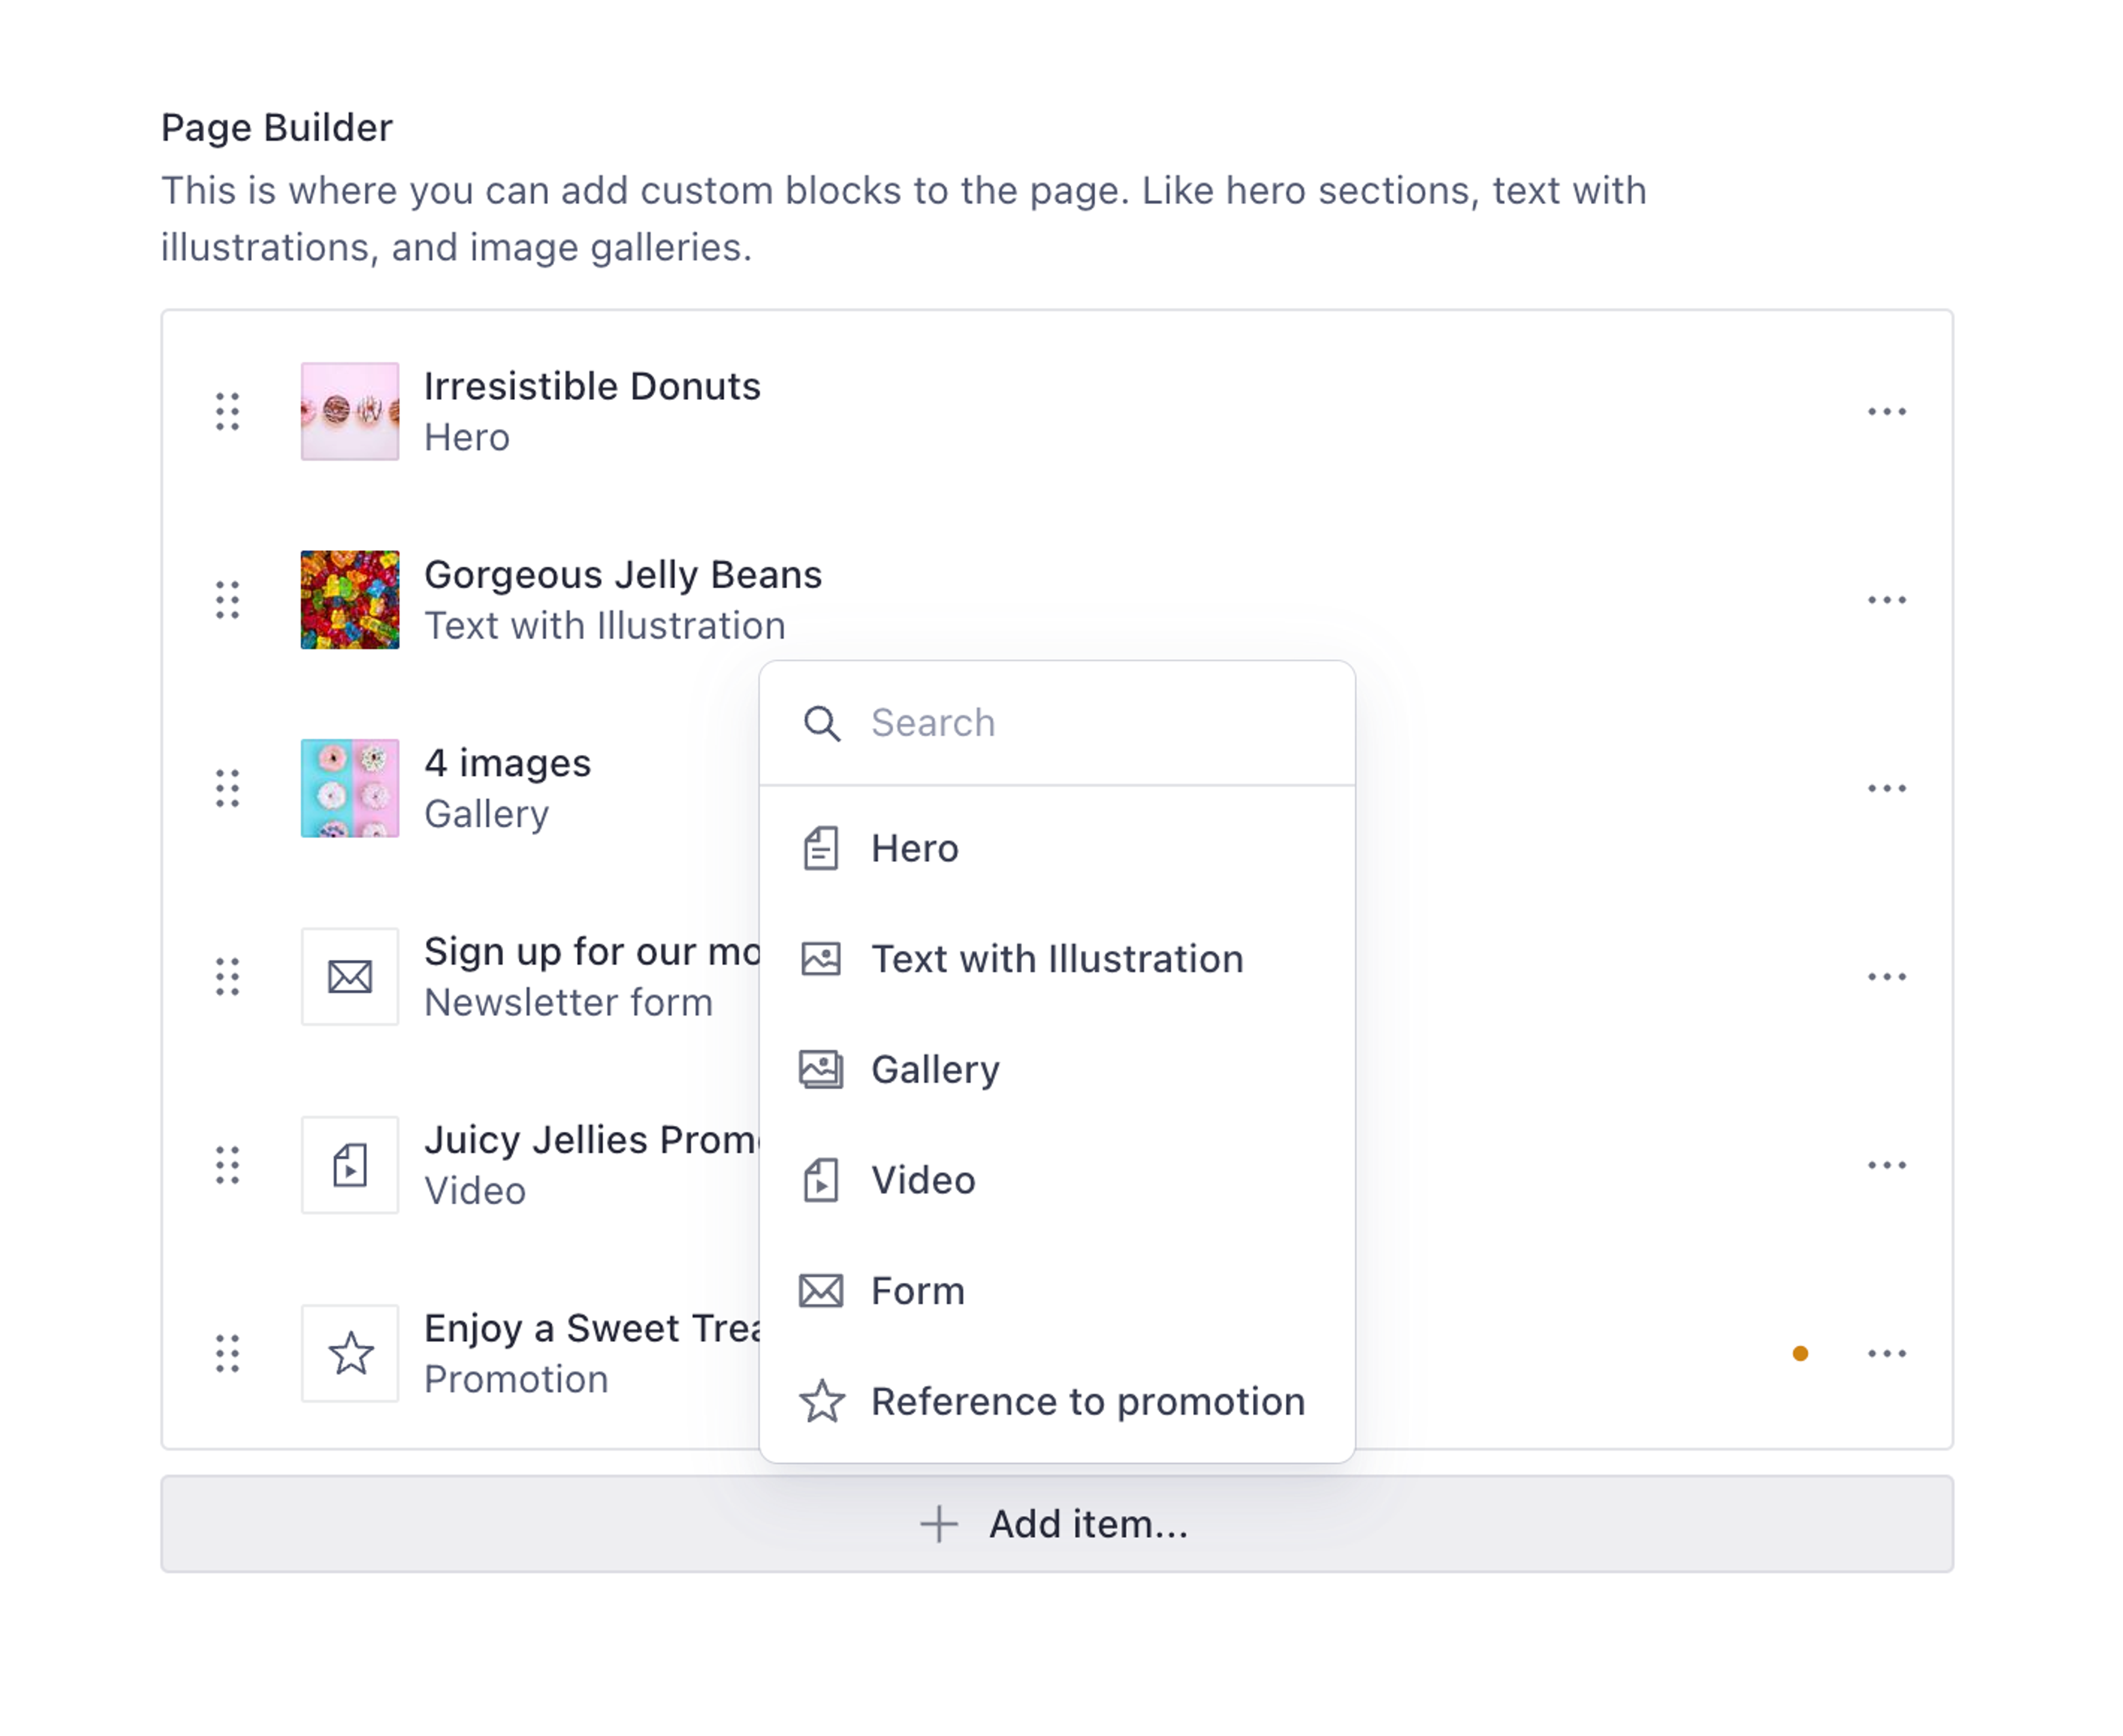Screen dimensions: 2123x1736
Task: Click the Newsletter form envelope icon
Action: click(350, 977)
